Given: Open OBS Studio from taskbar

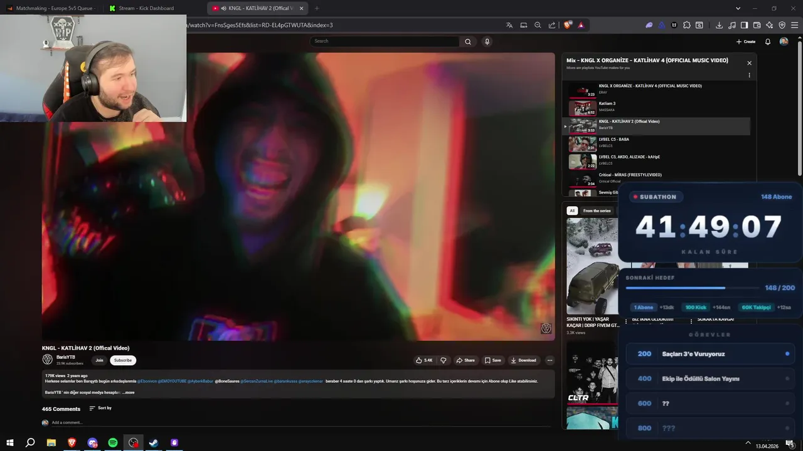Looking at the screenshot, I should pyautogui.click(x=133, y=443).
